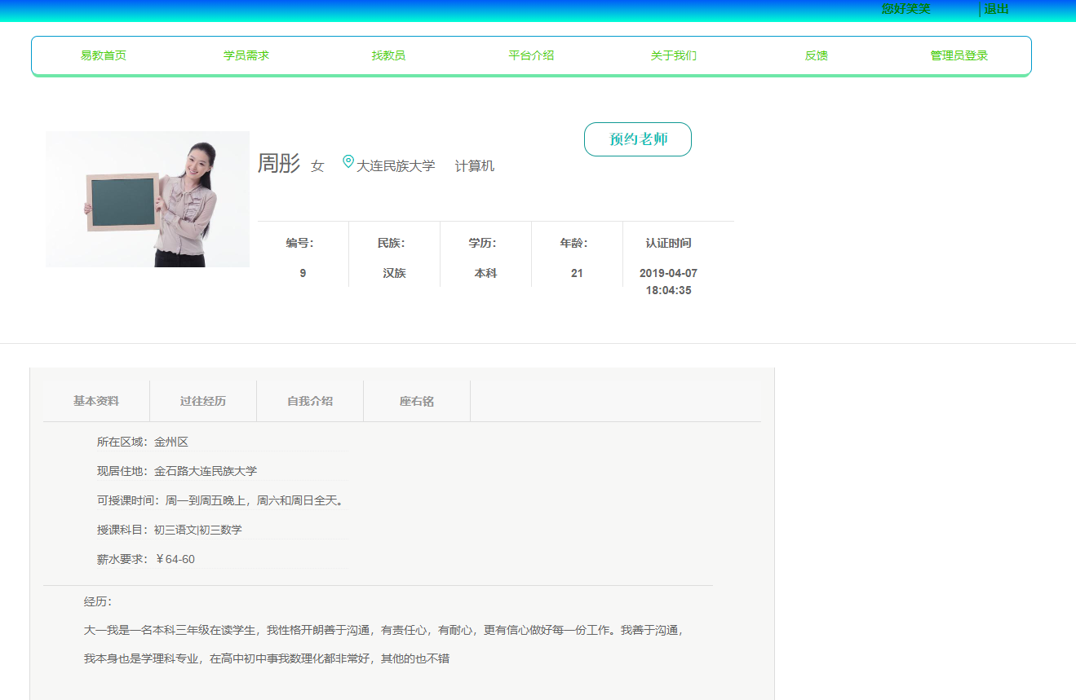
Task: Click the 计算机 major label
Action: coord(474,165)
